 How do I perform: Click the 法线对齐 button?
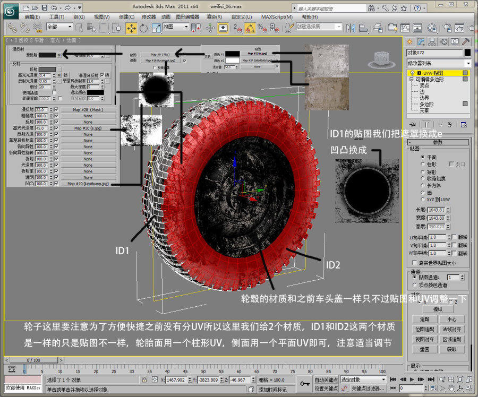(452, 330)
